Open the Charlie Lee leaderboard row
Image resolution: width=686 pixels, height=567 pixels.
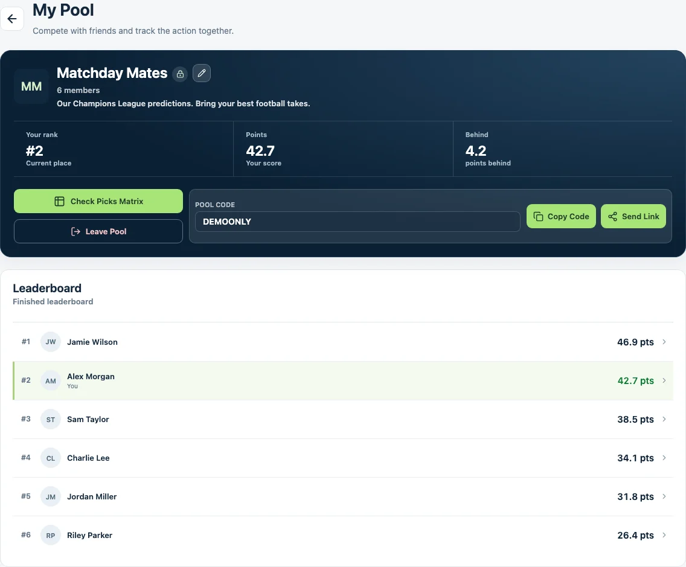[343, 458]
